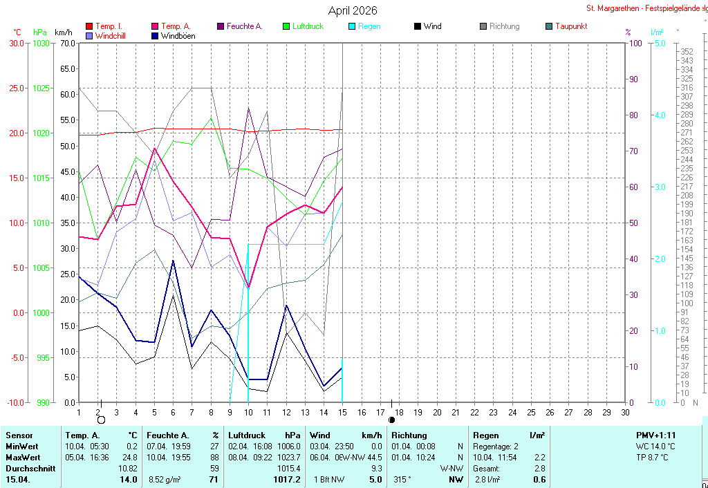Select the Taupunkt legend label
The image size is (708, 488).
point(571,26)
